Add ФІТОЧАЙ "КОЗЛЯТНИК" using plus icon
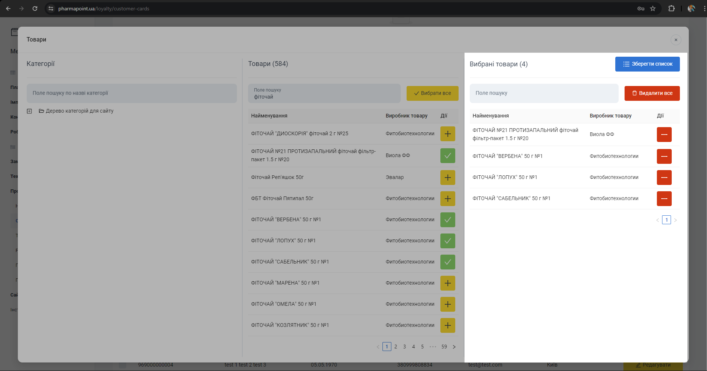This screenshot has height=371, width=707. coord(447,325)
